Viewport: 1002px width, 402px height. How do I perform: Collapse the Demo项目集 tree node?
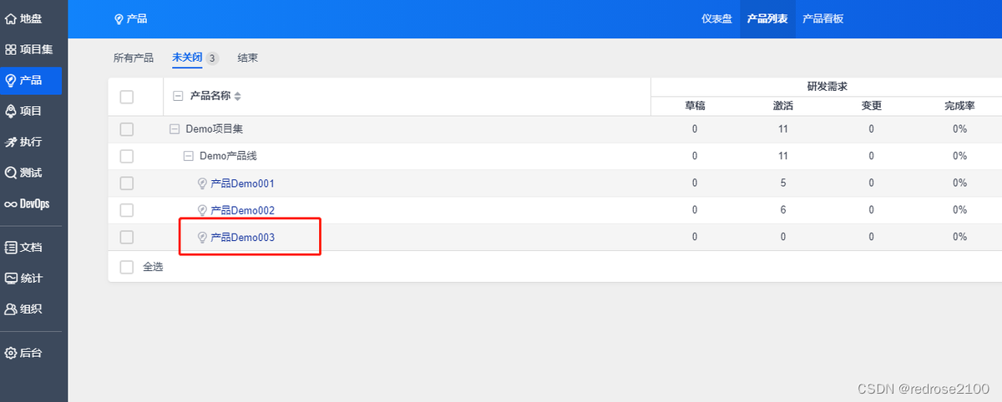(x=175, y=129)
